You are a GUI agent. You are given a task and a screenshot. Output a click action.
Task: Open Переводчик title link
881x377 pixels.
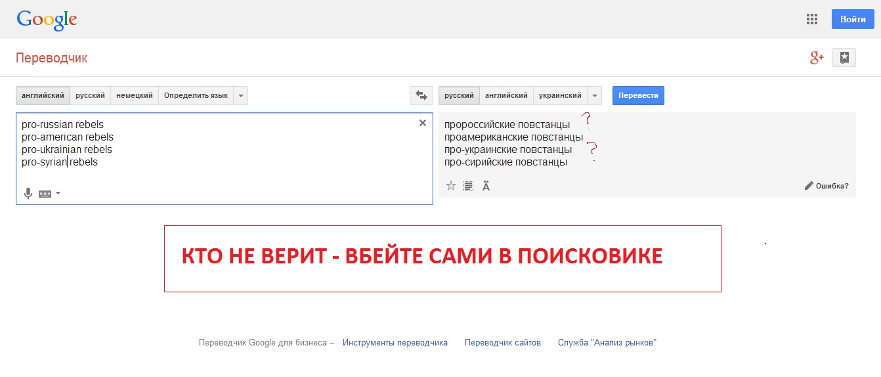click(x=51, y=58)
